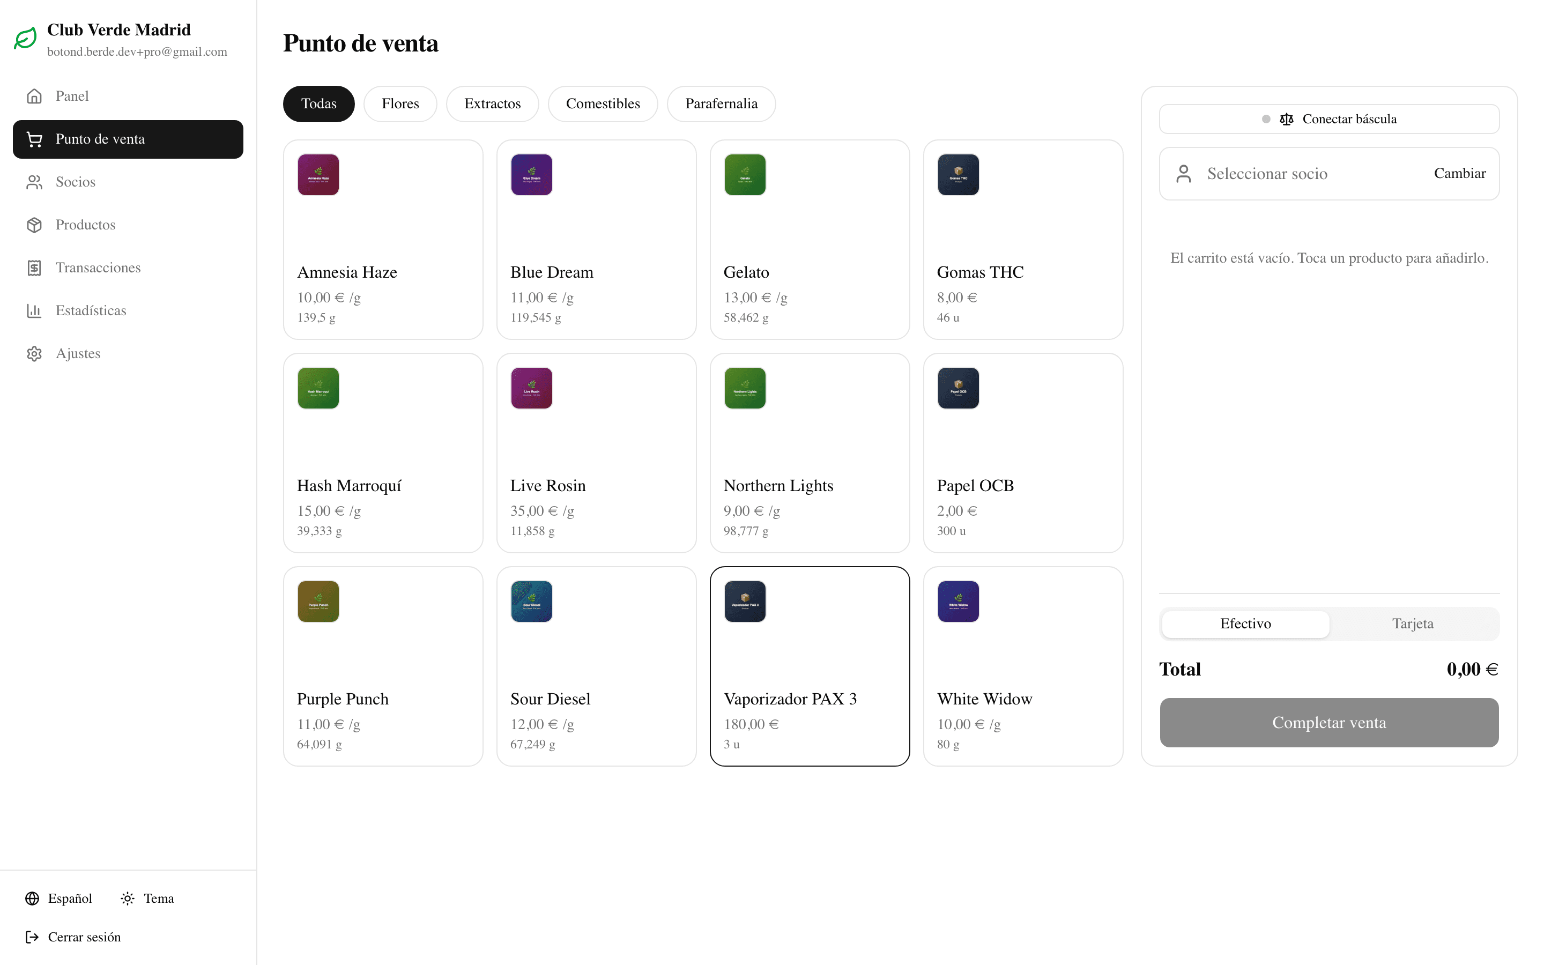Open Productos via its box icon

click(34, 225)
